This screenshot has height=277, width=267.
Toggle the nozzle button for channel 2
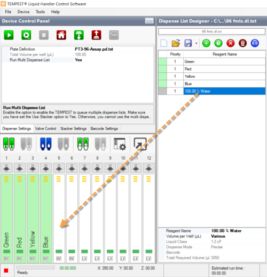20,168
